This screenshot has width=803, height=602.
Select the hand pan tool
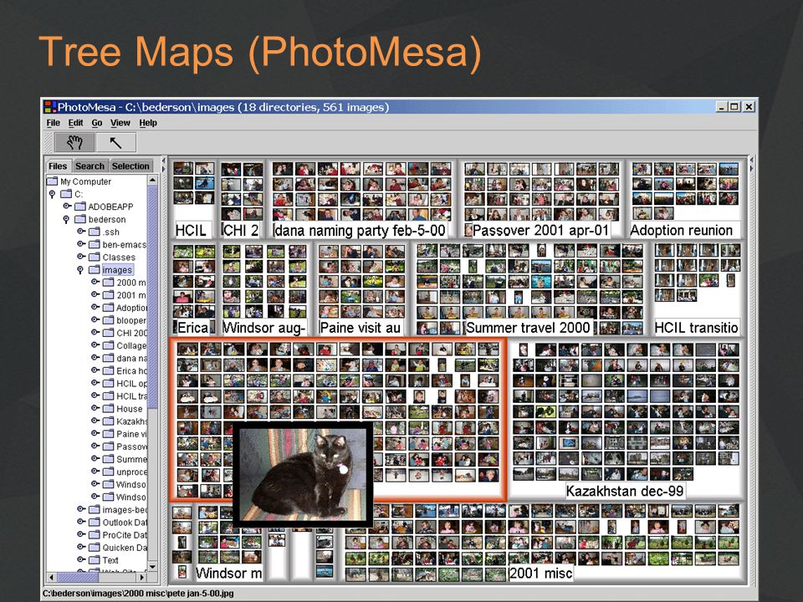74,142
